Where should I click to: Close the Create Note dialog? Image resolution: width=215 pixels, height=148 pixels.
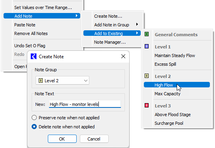tap(123, 56)
